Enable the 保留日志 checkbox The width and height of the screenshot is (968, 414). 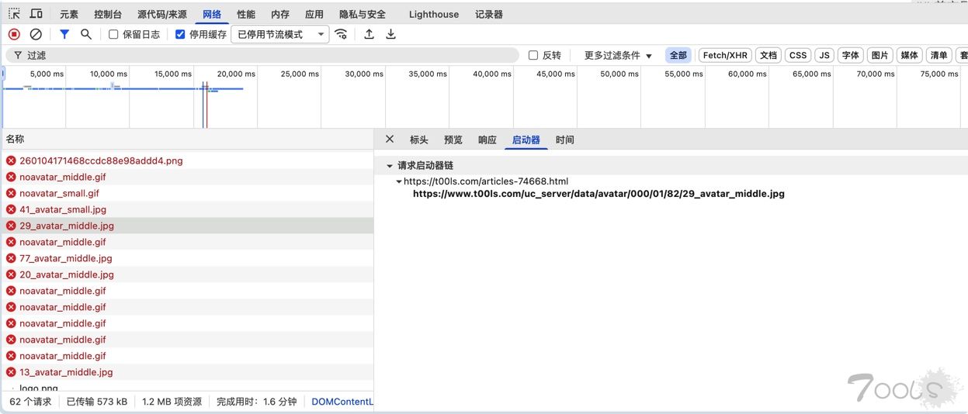click(x=113, y=34)
